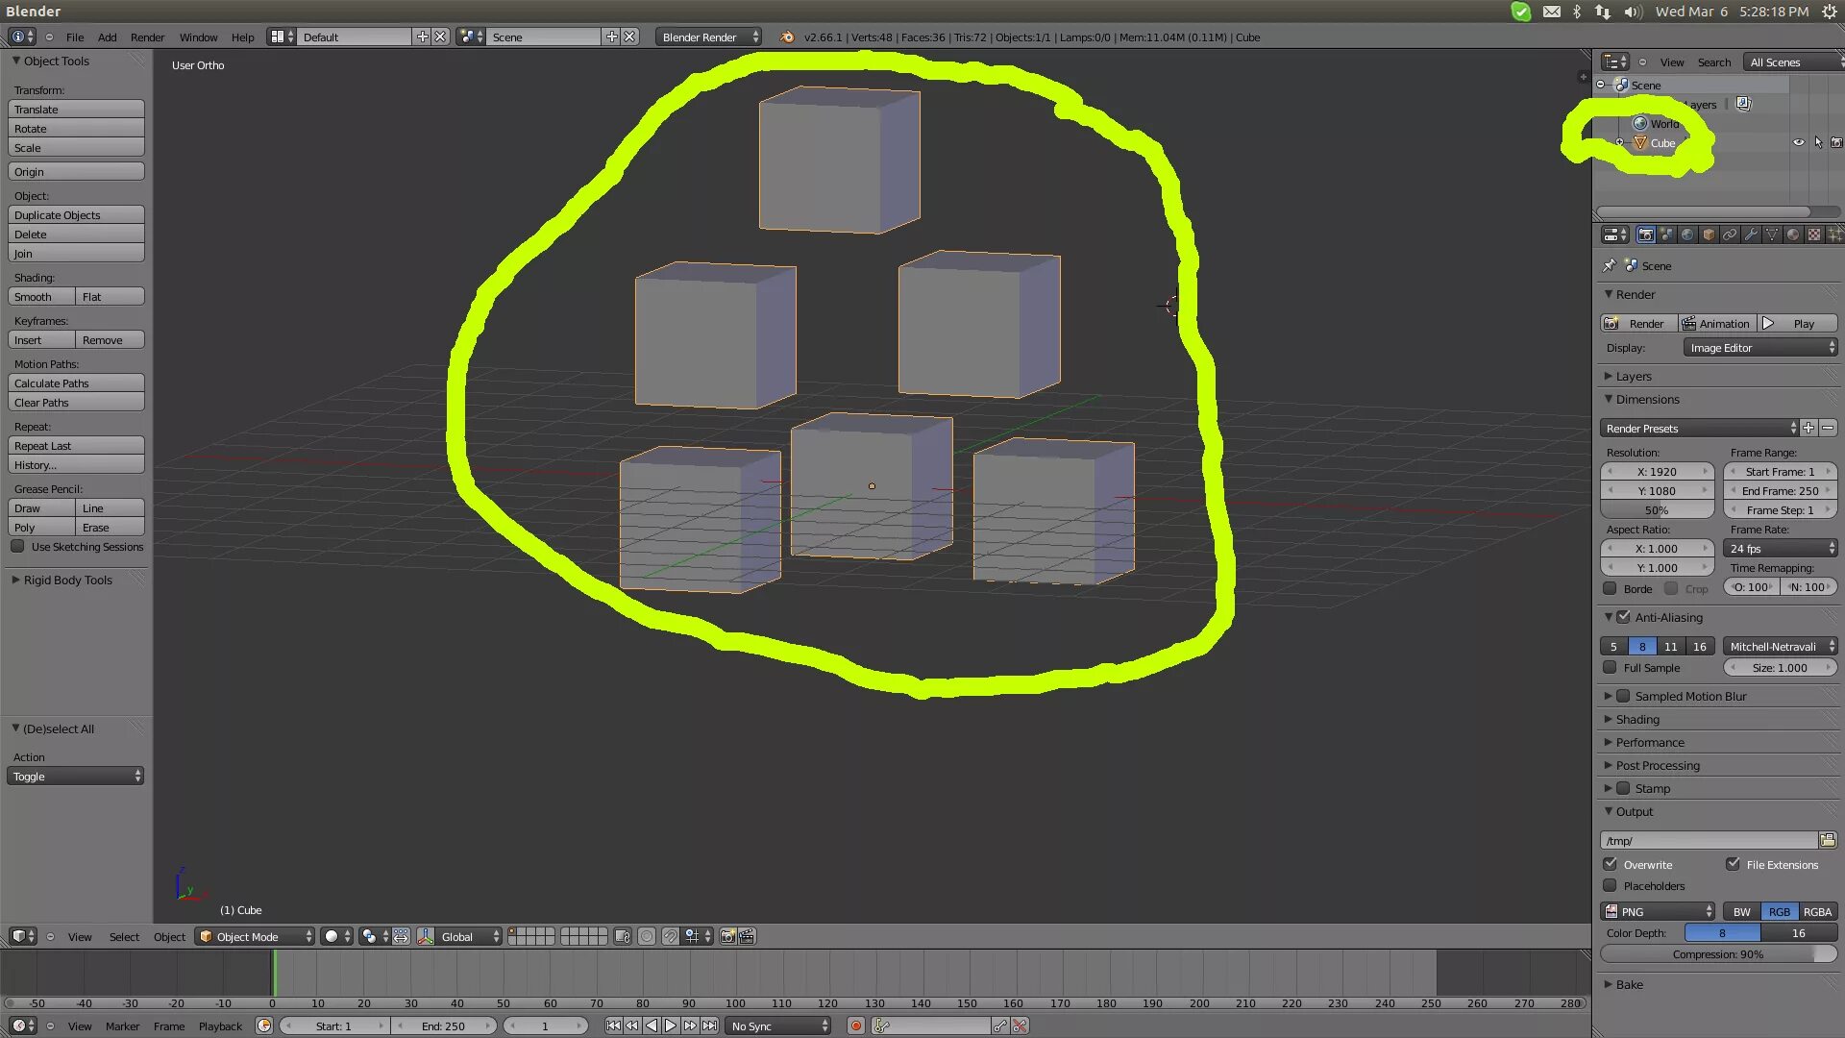Click the World globe item in outliner
The width and height of the screenshot is (1845, 1038).
point(1640,123)
